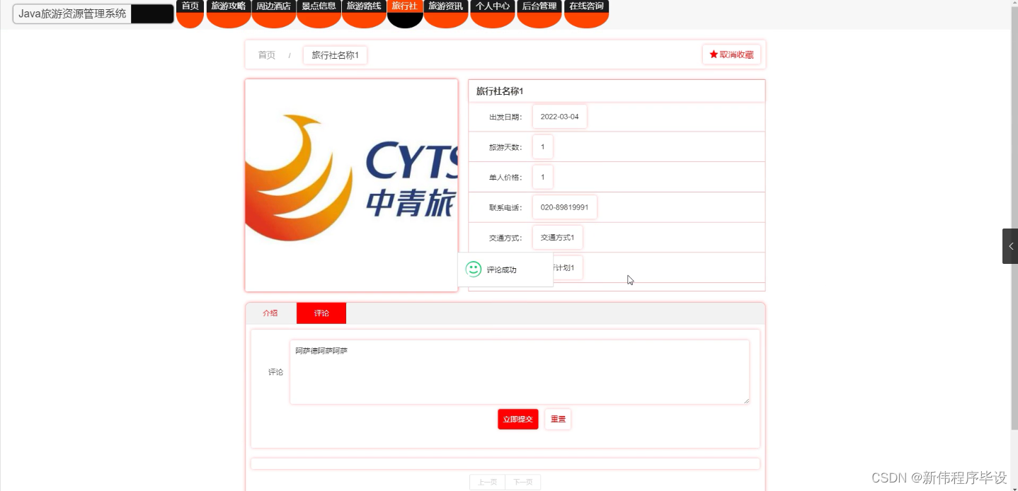Open the 旅游攻略 navigation item

coord(228,6)
